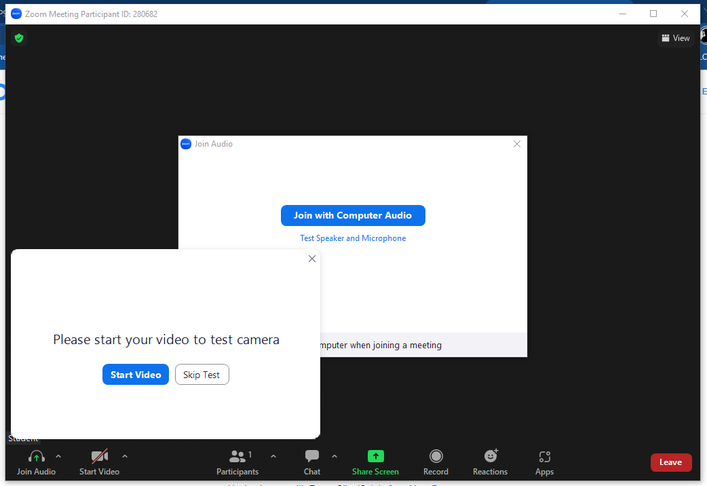This screenshot has height=486, width=707.
Task: Open the View layout menu
Action: (x=675, y=38)
